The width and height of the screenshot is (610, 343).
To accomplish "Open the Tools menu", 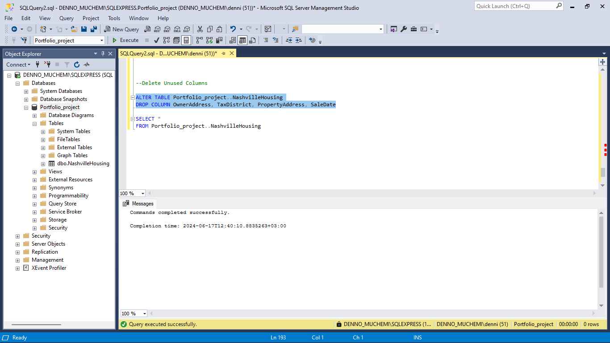I will pos(114,18).
